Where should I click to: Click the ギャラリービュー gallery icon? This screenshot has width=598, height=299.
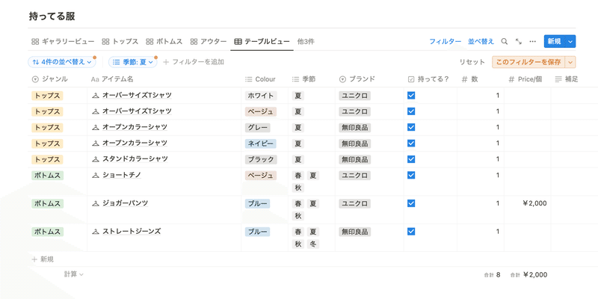[34, 42]
